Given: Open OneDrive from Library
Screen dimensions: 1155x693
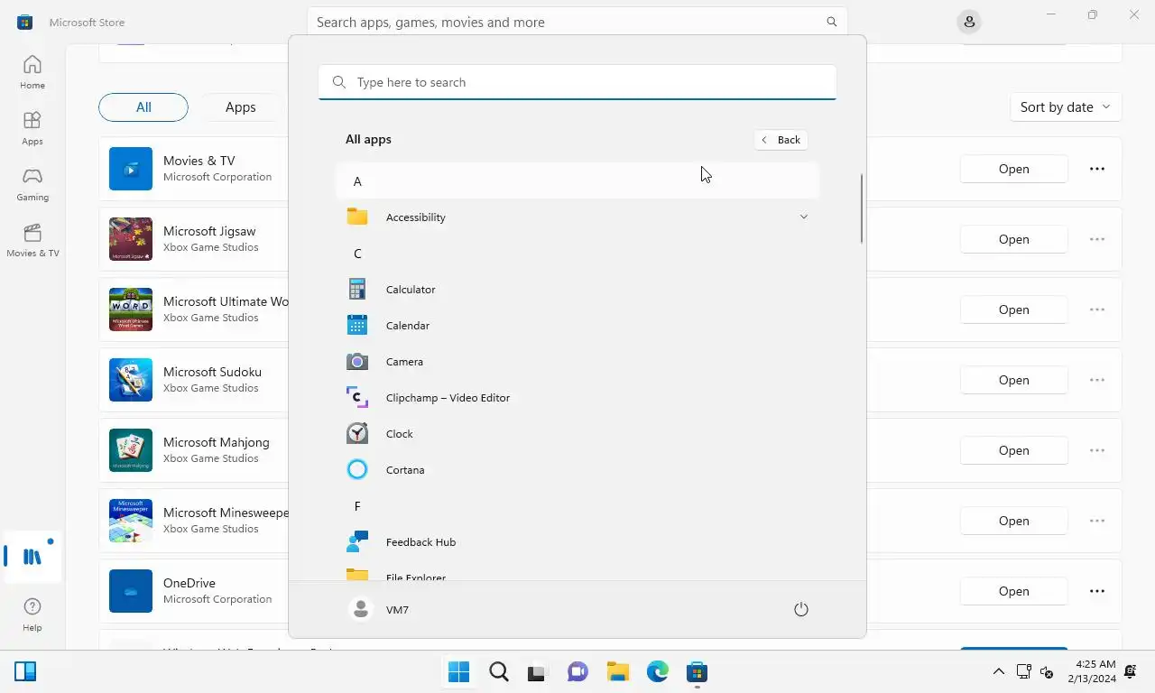Looking at the screenshot, I should [1013, 591].
